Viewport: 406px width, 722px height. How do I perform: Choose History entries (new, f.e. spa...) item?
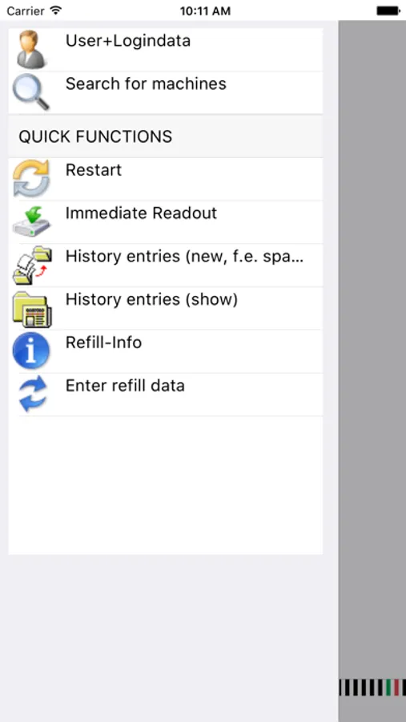(x=166, y=266)
